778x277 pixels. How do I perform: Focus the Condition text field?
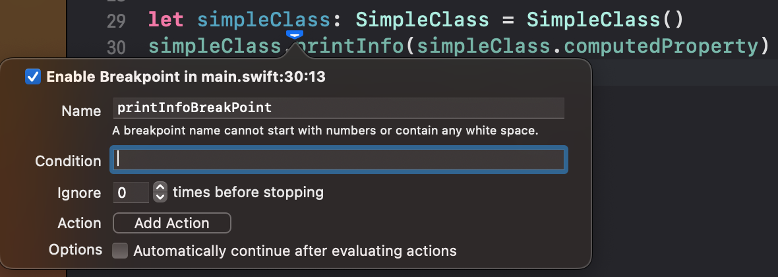click(x=338, y=160)
